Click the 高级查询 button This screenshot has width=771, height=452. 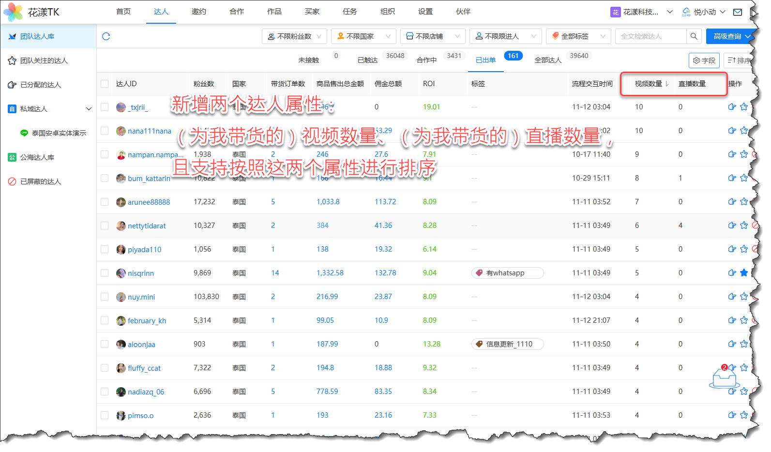click(x=729, y=36)
